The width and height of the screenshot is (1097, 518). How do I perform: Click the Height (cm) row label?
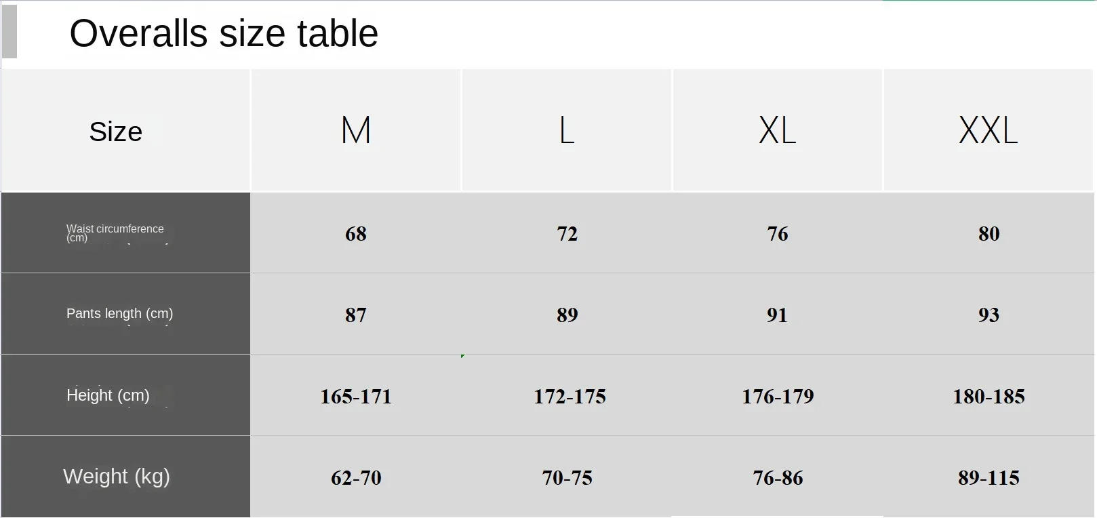coord(108,395)
